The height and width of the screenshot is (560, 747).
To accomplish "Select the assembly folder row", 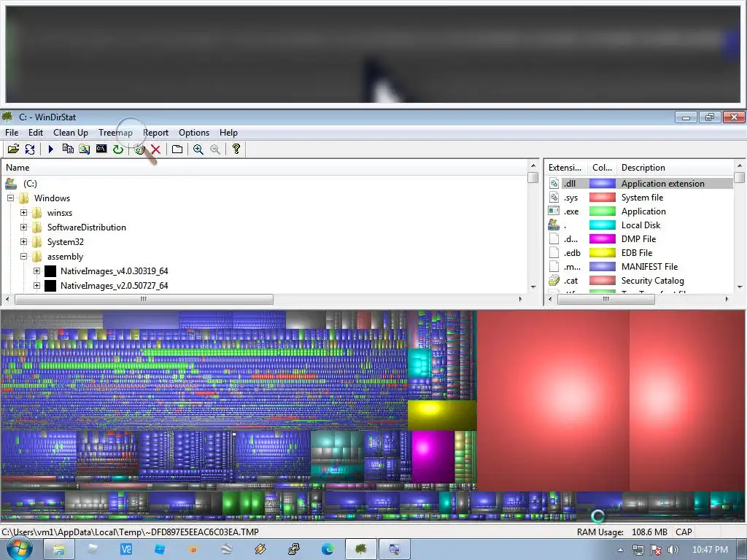I will point(65,257).
